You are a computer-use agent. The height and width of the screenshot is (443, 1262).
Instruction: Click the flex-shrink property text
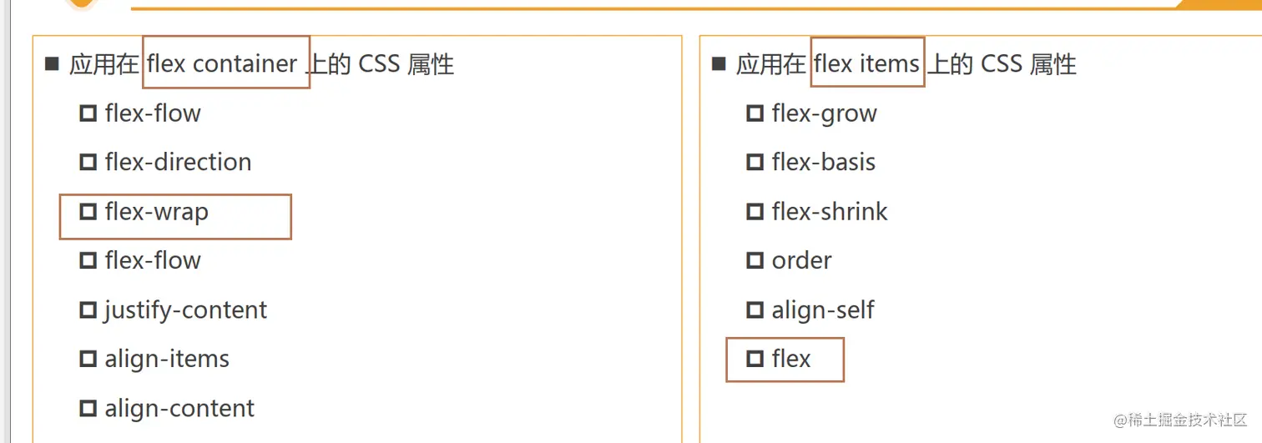(x=830, y=212)
